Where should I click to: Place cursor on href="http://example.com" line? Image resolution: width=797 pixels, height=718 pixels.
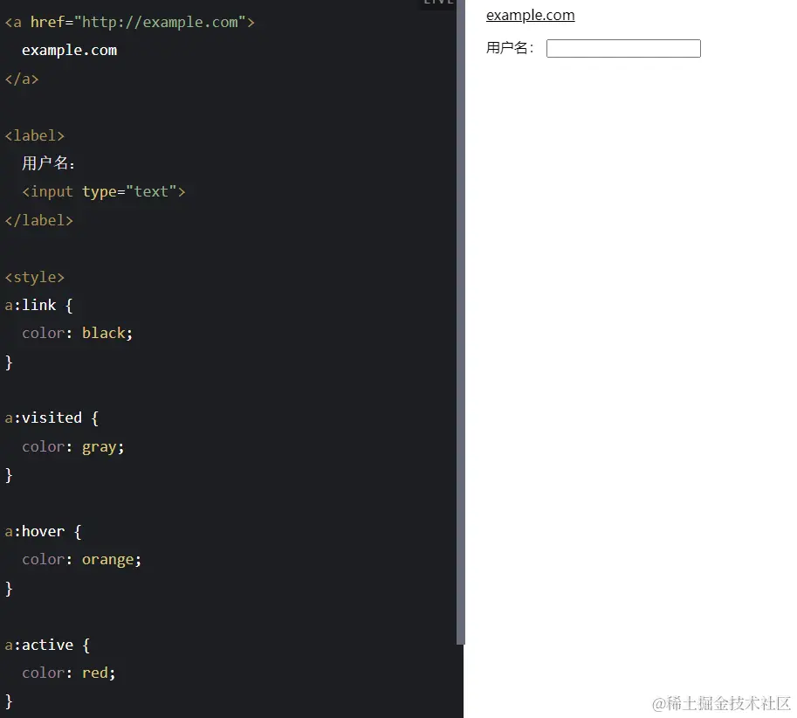click(129, 23)
